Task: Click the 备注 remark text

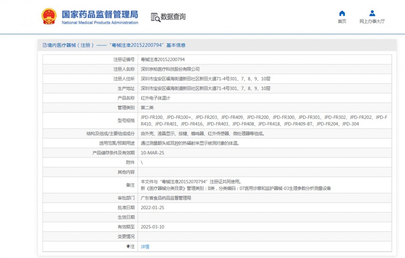Action: tap(236, 185)
